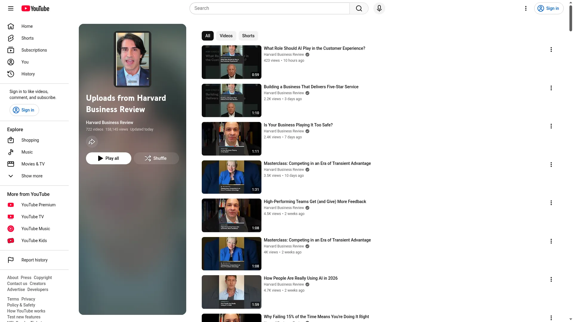573x322 pixels.
Task: Open options for 10 days ago Masterclass video
Action: point(551,165)
